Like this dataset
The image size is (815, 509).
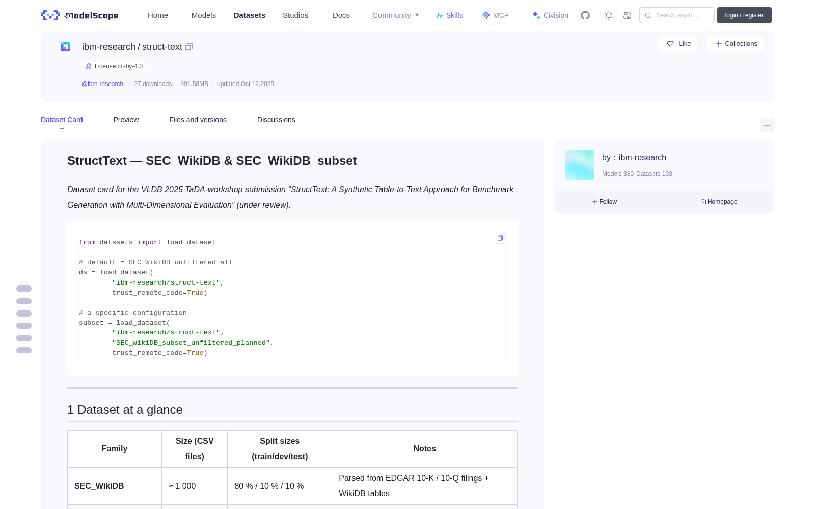tap(678, 44)
